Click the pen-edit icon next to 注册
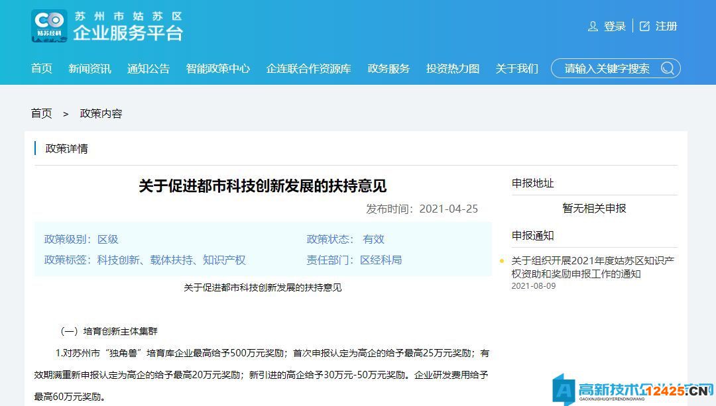 644,26
